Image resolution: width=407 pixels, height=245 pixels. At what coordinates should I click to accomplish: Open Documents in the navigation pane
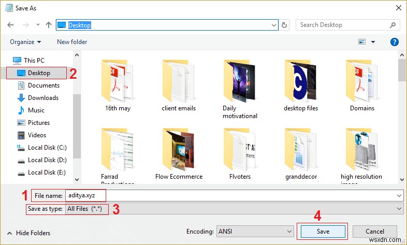[x=38, y=85]
